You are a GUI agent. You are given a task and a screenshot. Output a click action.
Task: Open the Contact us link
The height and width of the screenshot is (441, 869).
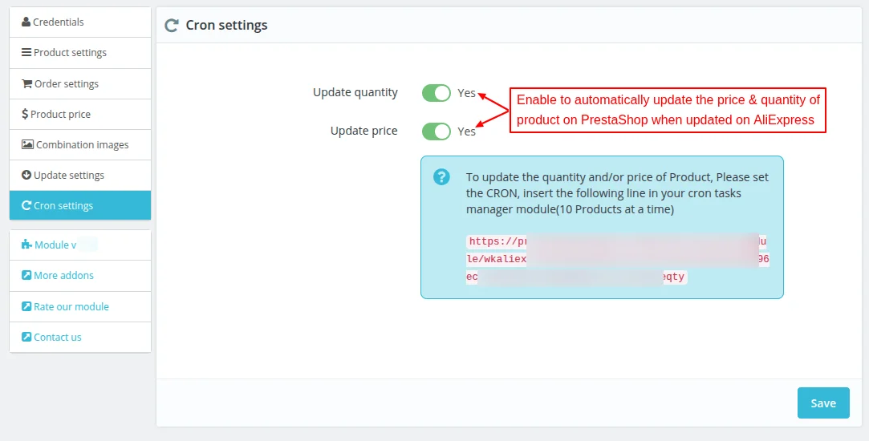(x=57, y=338)
